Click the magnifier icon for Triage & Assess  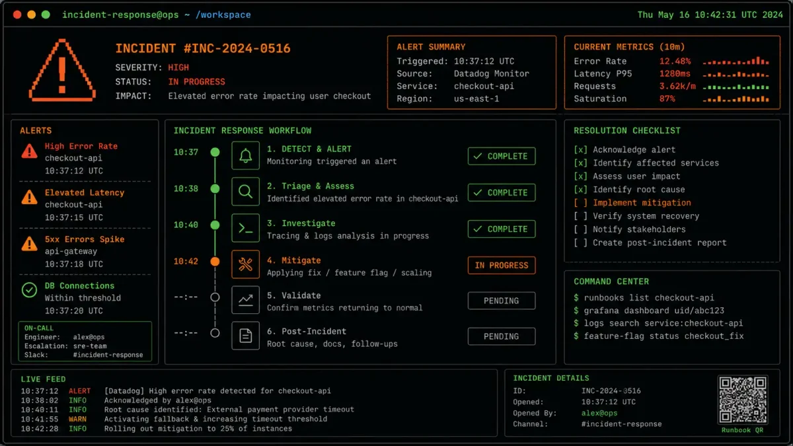[x=245, y=192]
